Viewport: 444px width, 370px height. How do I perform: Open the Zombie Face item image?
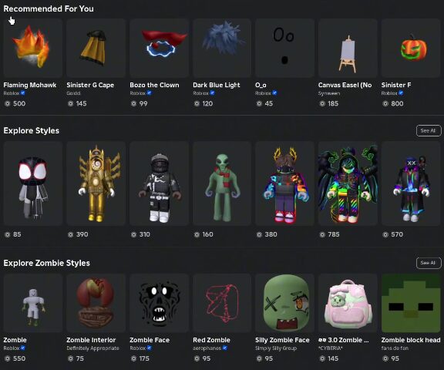point(159,303)
